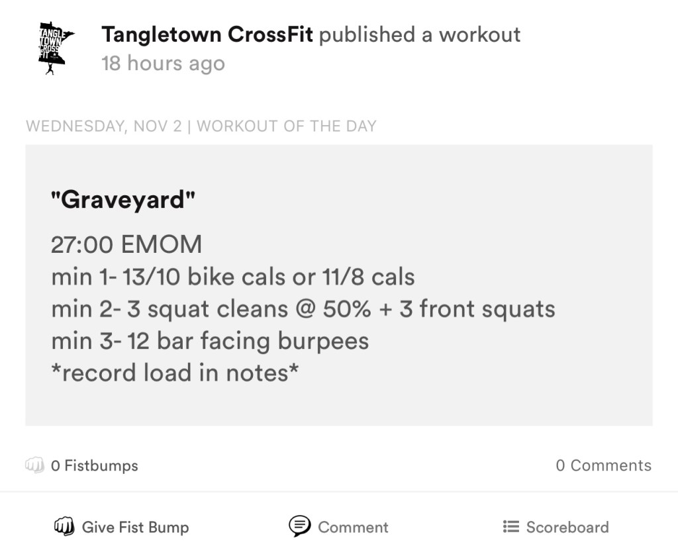678x560 pixels.
Task: Click the Scoreboard list icon
Action: pos(510,527)
